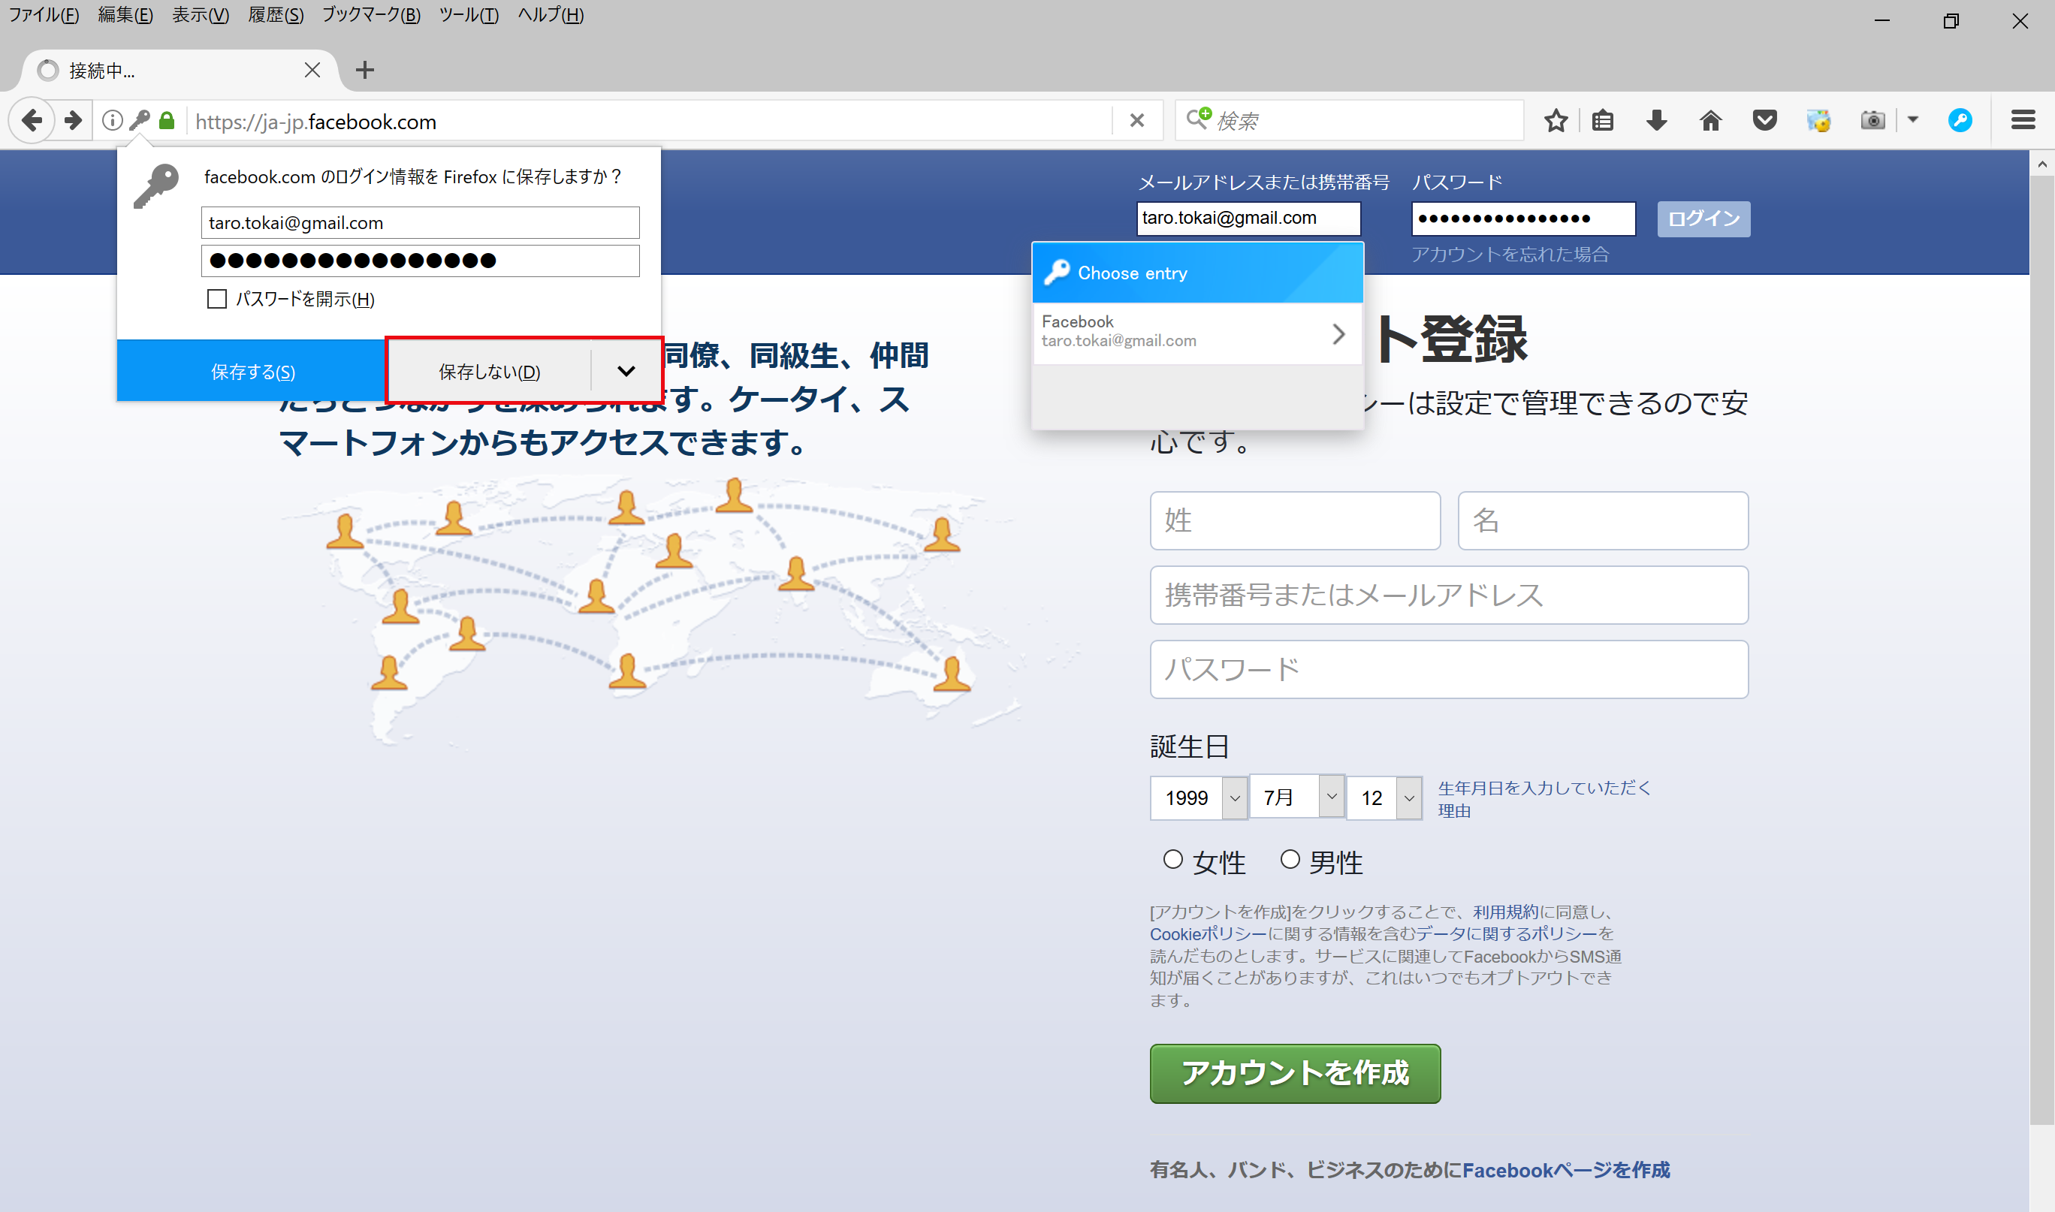
Task: Click the 保存する button
Action: pyautogui.click(x=252, y=372)
